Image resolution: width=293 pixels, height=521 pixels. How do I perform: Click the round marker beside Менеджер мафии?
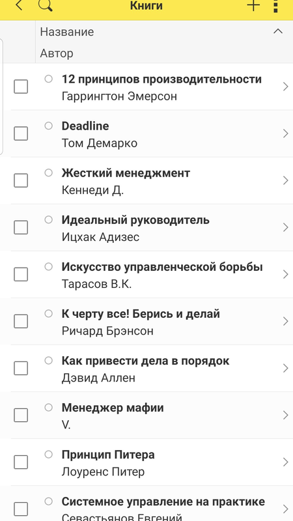48,407
